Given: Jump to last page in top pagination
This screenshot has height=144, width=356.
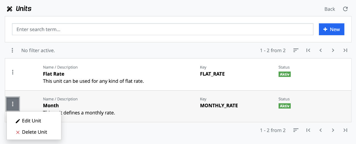Looking at the screenshot, I should pyautogui.click(x=345, y=51).
